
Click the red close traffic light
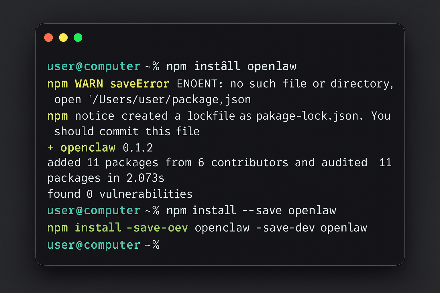click(49, 37)
